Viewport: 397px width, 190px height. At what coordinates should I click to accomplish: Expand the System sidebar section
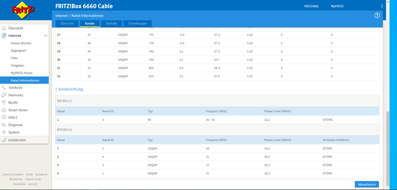(14, 132)
